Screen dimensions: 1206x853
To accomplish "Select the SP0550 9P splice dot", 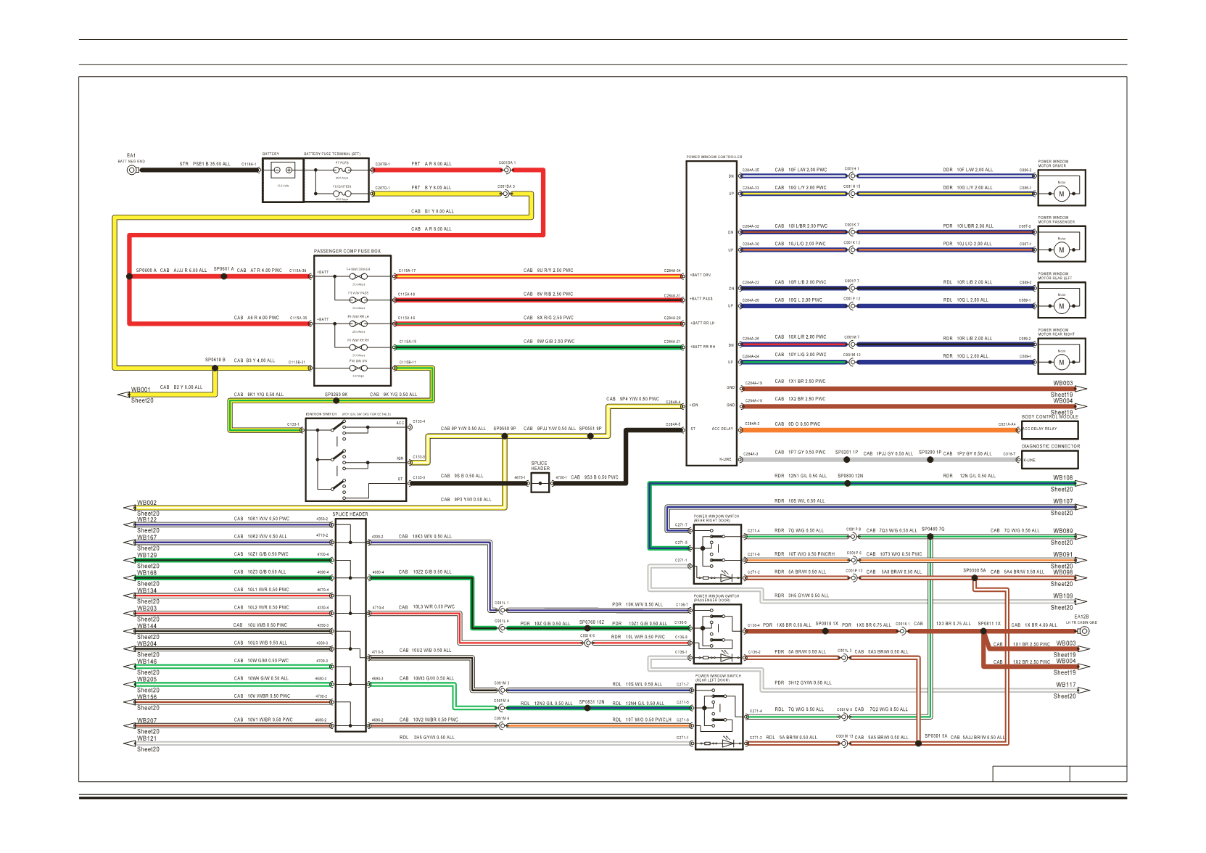I will (505, 436).
